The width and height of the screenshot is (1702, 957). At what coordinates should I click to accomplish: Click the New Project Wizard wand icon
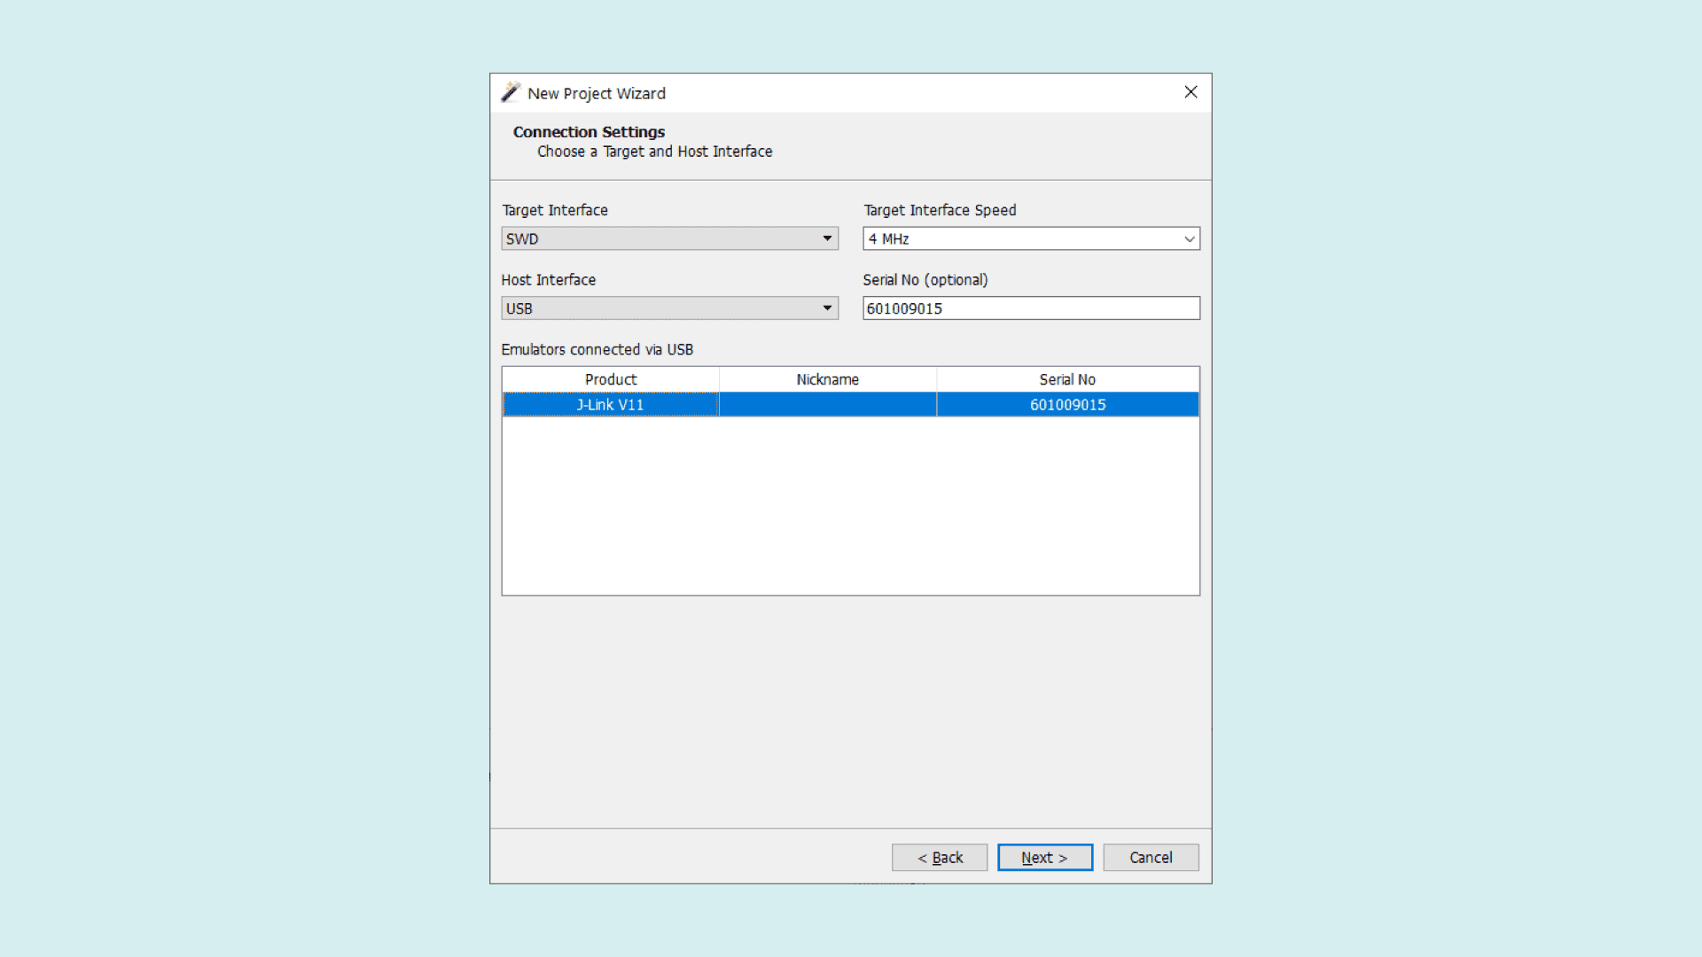point(511,92)
